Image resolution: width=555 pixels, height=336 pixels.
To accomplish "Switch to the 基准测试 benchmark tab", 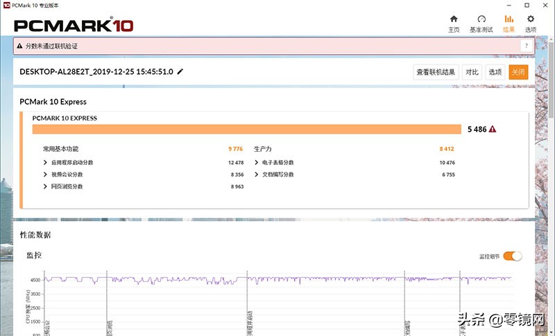I will (481, 24).
